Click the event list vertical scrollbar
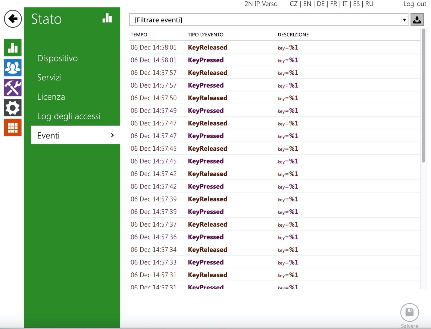Image resolution: width=431 pixels, height=329 pixels. tap(424, 96)
